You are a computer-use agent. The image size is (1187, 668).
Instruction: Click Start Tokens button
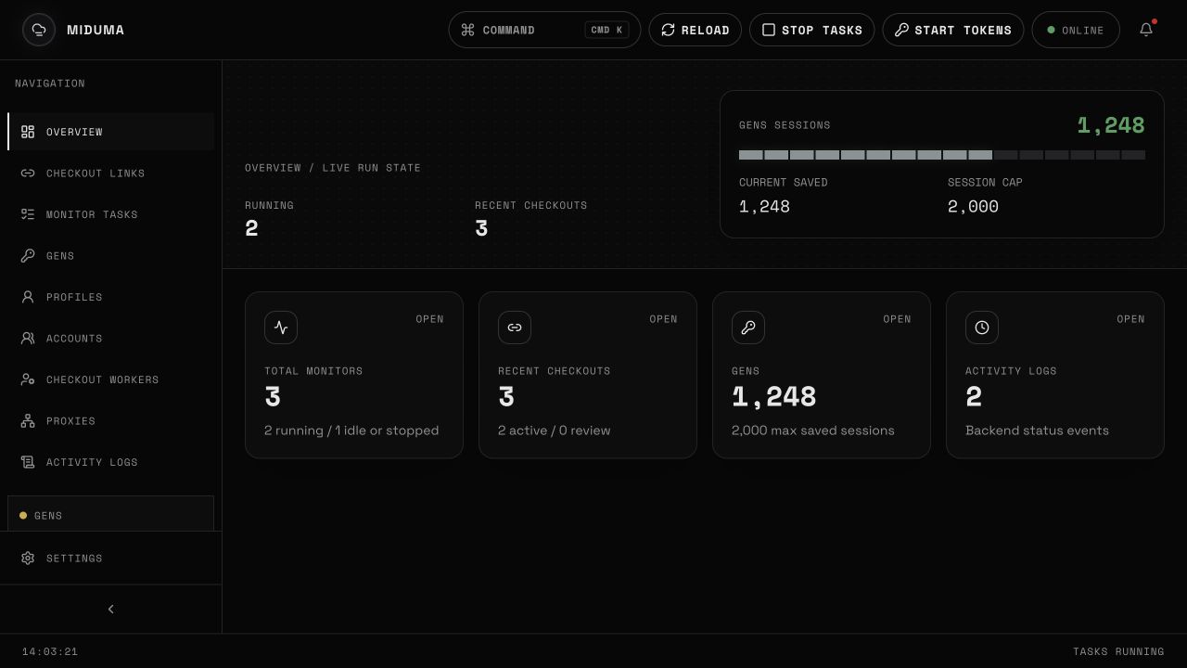(953, 30)
